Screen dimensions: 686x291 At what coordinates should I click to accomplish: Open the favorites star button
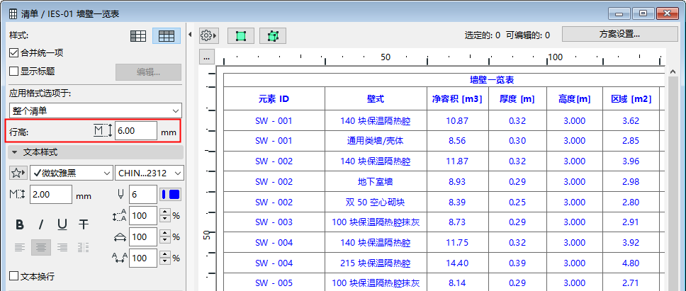[x=18, y=173]
